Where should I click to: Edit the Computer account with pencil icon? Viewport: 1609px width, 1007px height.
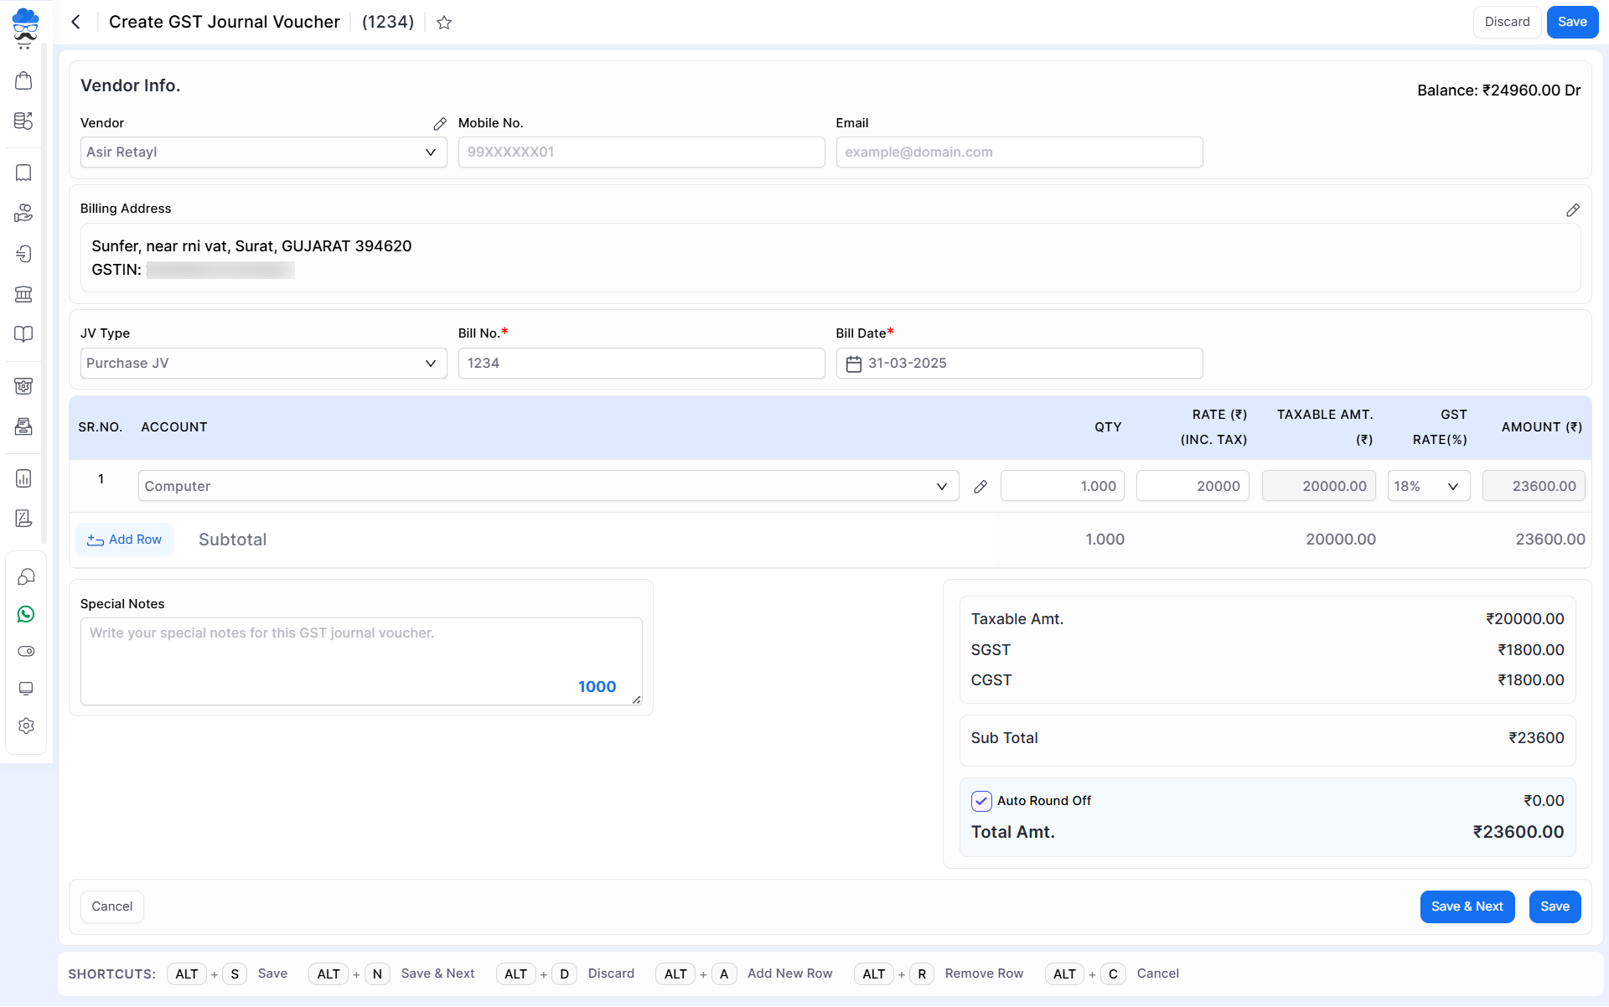coord(980,486)
